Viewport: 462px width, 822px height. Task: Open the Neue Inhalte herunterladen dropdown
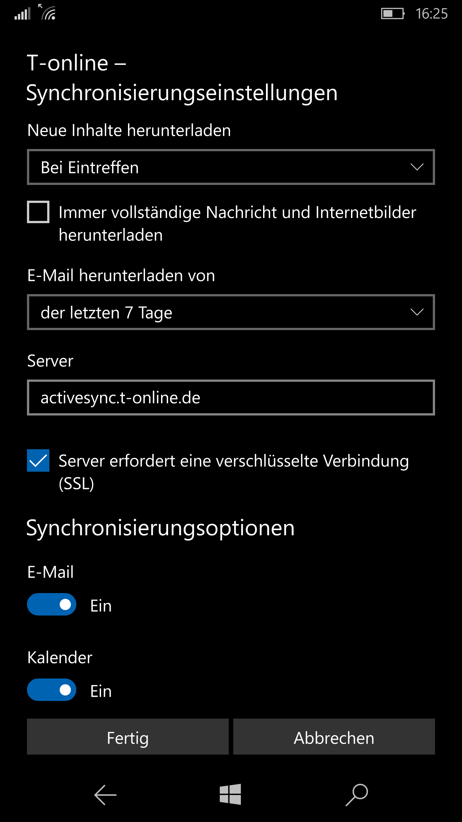[231, 167]
